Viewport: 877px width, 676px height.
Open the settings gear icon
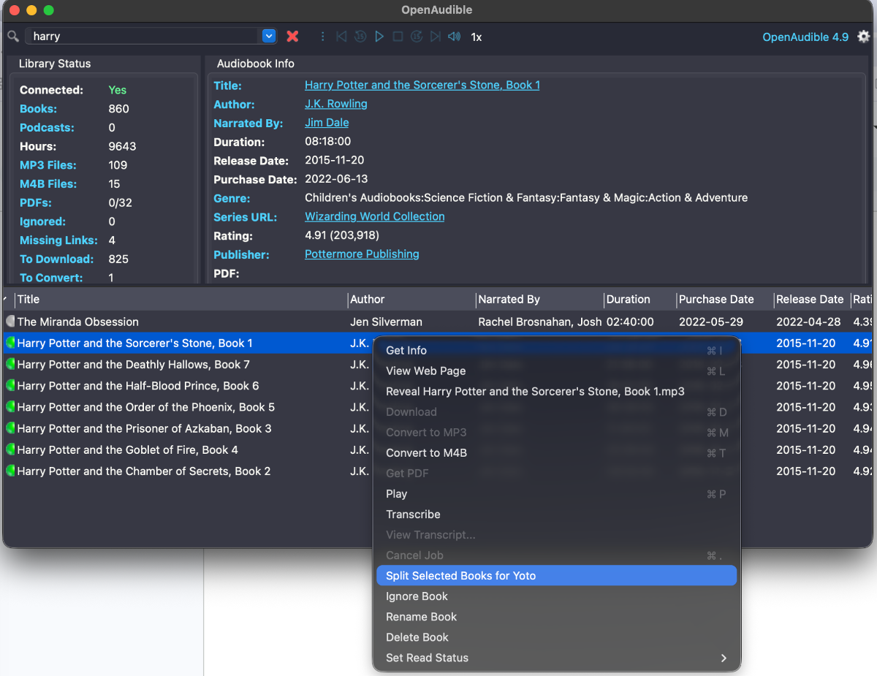click(x=864, y=37)
